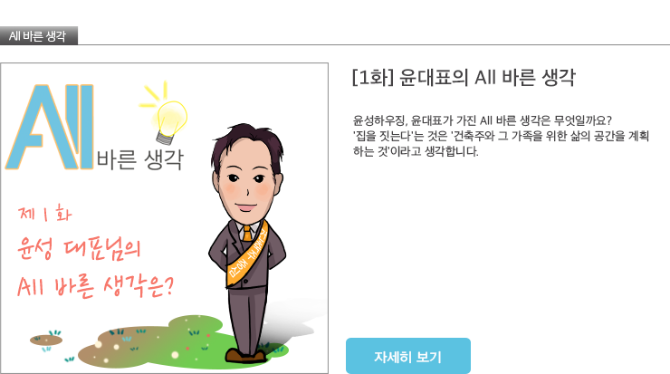Click the character's brown shoes
The height and width of the screenshot is (374, 670).
tap(246, 356)
